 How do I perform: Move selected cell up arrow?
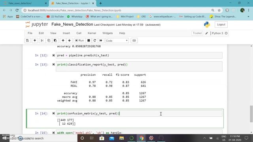pyautogui.click(x=63, y=41)
